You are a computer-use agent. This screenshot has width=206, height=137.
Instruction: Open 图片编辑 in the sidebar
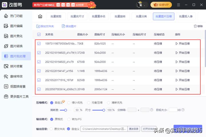tap(16, 26)
